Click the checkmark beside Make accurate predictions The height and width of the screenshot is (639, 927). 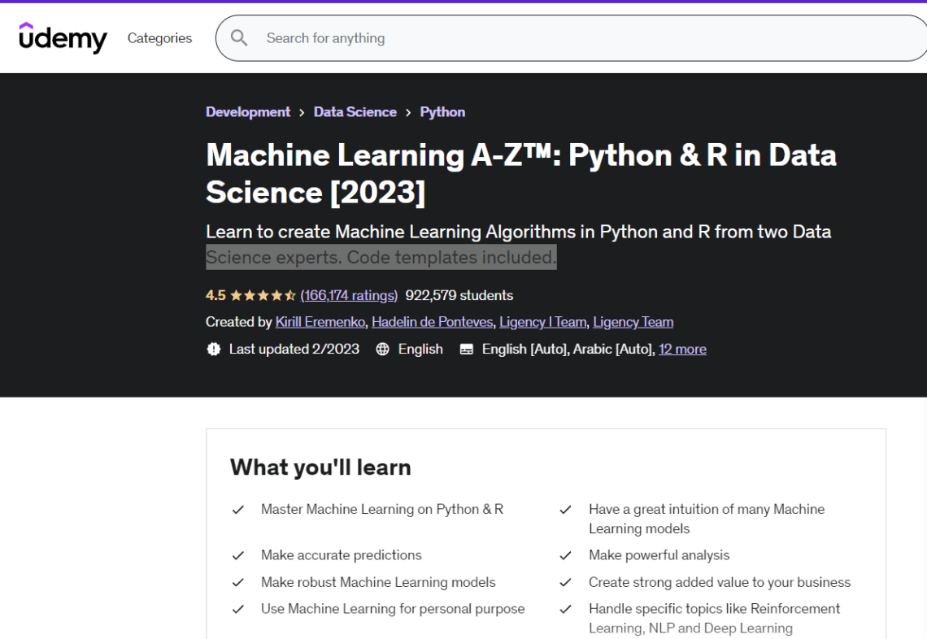coord(238,555)
